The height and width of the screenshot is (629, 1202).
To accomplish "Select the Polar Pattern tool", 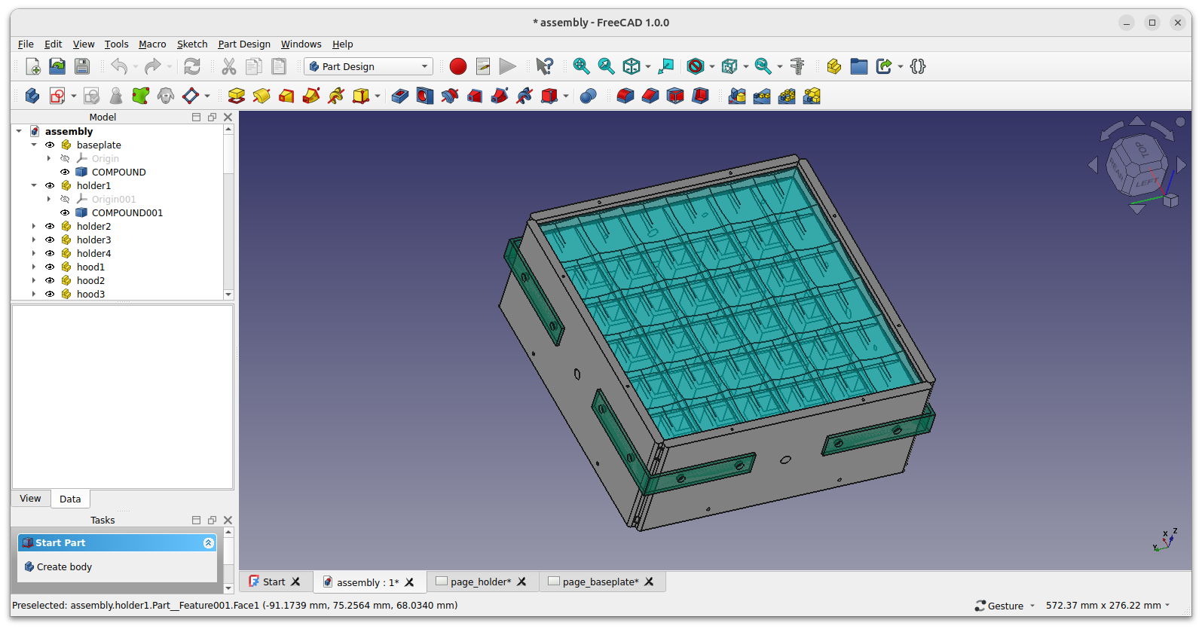I will [787, 96].
